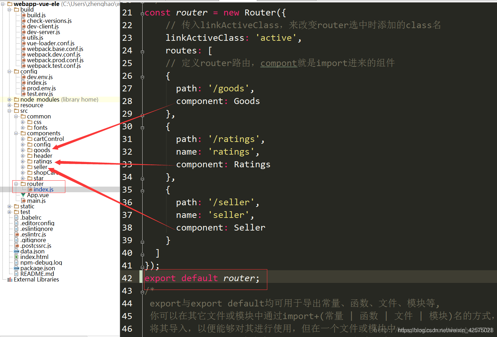This screenshot has height=337, width=497.
Task: Click folder icon of node_modules
Action: click(17, 99)
